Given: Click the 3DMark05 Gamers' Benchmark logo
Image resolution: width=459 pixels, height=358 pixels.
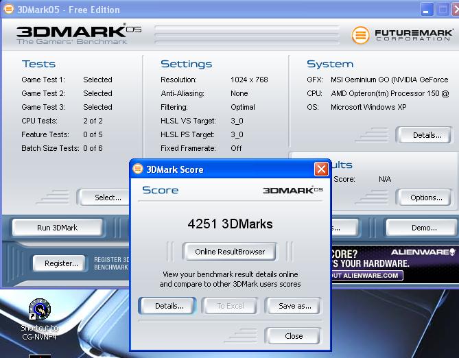Looking at the screenshot, I should pos(79,34).
